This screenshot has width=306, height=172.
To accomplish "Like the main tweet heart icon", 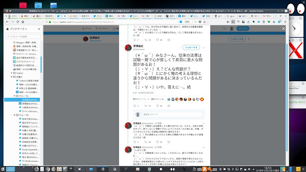I will [157, 106].
